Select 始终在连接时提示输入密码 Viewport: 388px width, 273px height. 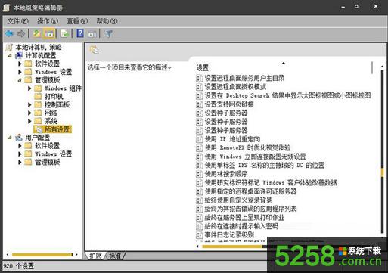(x=241, y=226)
